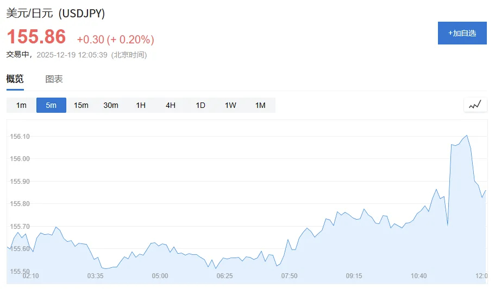495x289 pixels.
Task: Open the 图表 chart tab
Action: 54,79
